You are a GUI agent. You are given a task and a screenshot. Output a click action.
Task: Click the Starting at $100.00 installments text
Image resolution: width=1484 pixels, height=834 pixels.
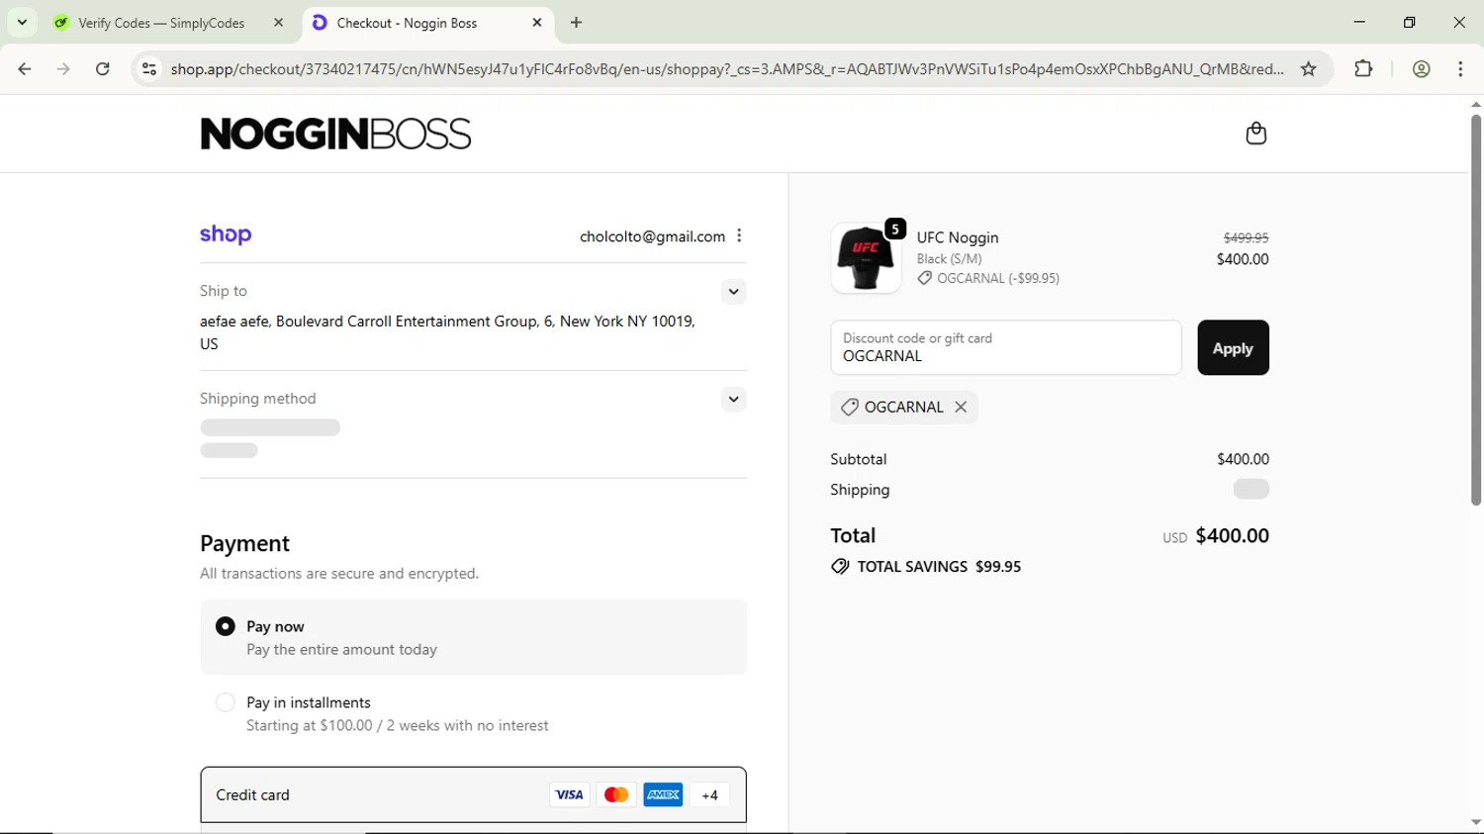coord(398,726)
